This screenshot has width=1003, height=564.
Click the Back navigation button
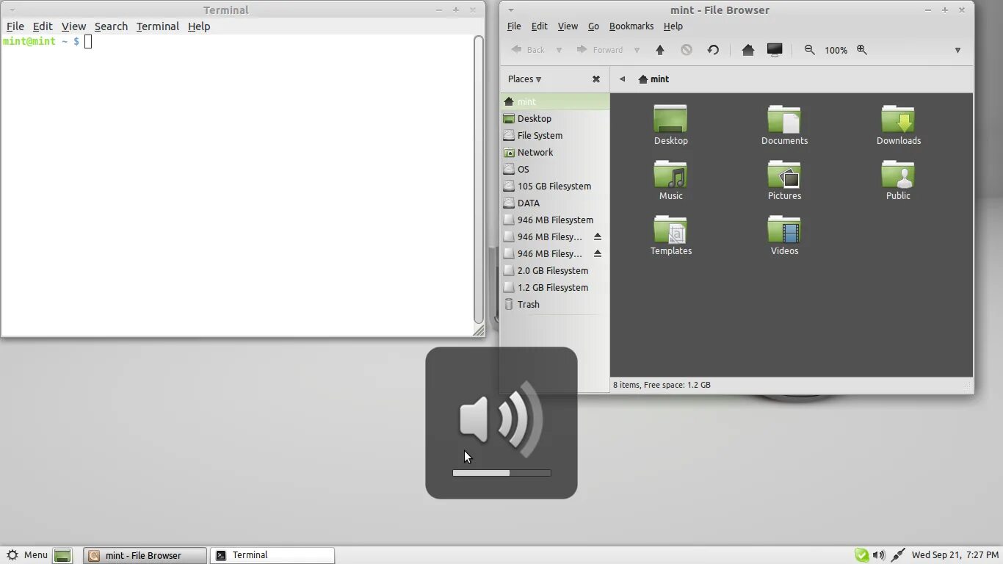point(528,50)
